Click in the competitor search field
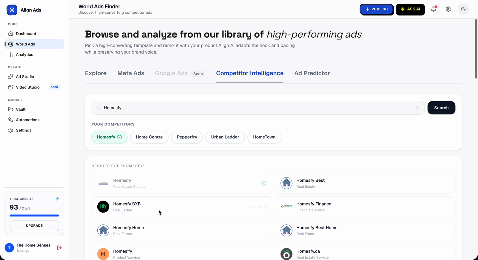 coord(258,108)
